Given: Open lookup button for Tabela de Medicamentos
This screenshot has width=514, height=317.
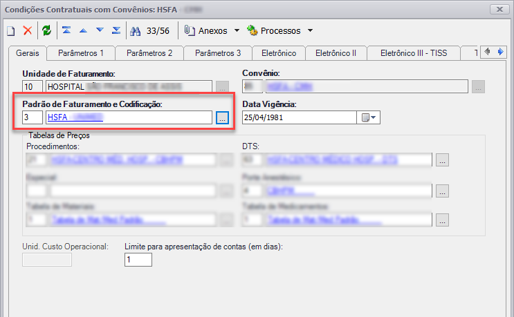Looking at the screenshot, I should point(442,220).
